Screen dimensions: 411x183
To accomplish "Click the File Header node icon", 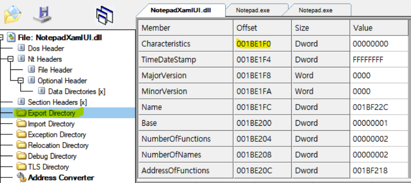I will click(31, 69).
